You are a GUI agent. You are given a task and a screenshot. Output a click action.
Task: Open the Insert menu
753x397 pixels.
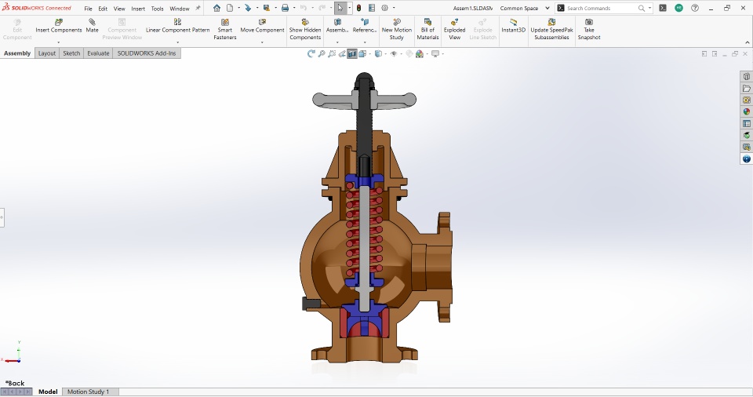[x=138, y=9]
